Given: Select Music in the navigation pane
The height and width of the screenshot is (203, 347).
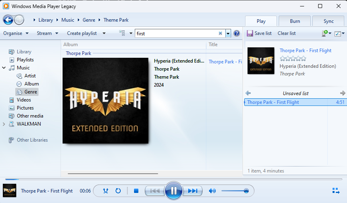Looking at the screenshot, I should [x=23, y=68].
